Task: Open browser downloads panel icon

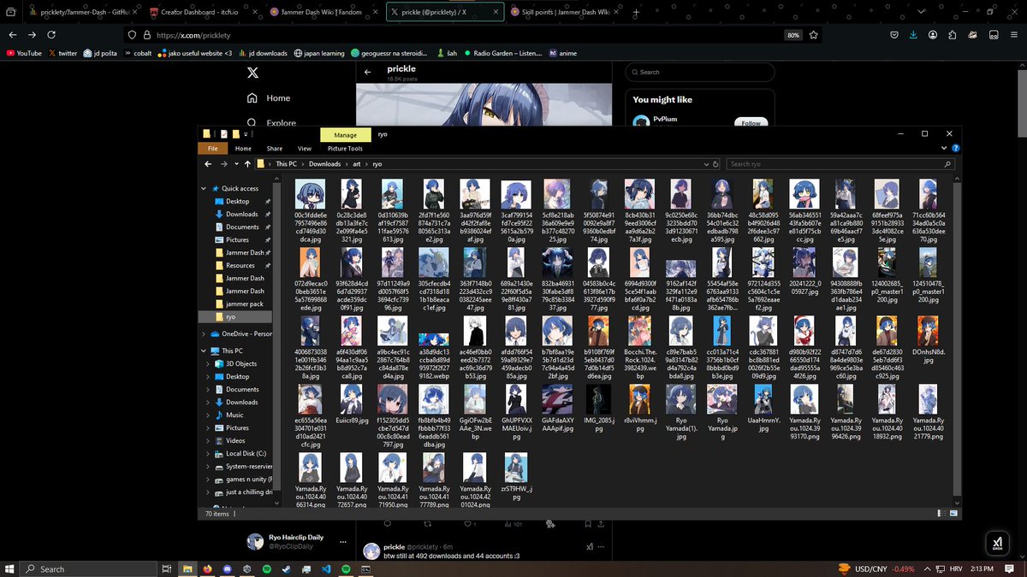Action: tap(914, 35)
